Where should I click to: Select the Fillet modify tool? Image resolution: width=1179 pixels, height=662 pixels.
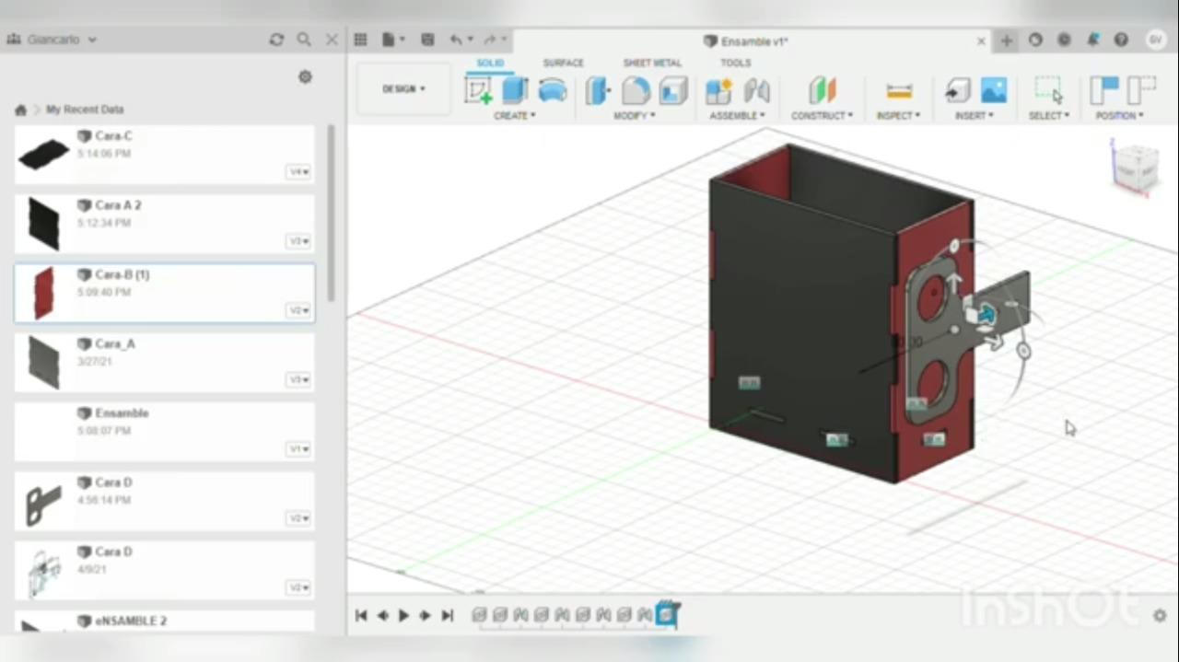636,90
